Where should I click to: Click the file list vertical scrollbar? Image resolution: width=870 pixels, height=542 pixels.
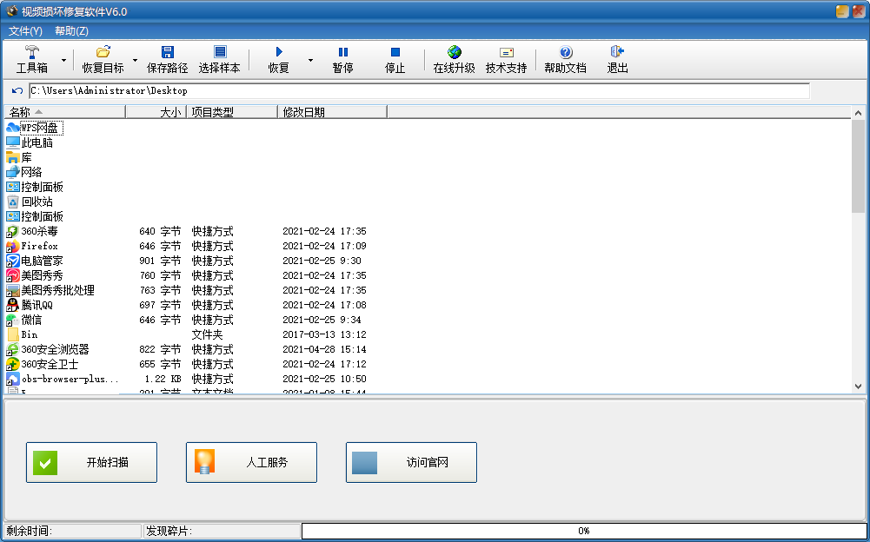[858, 167]
